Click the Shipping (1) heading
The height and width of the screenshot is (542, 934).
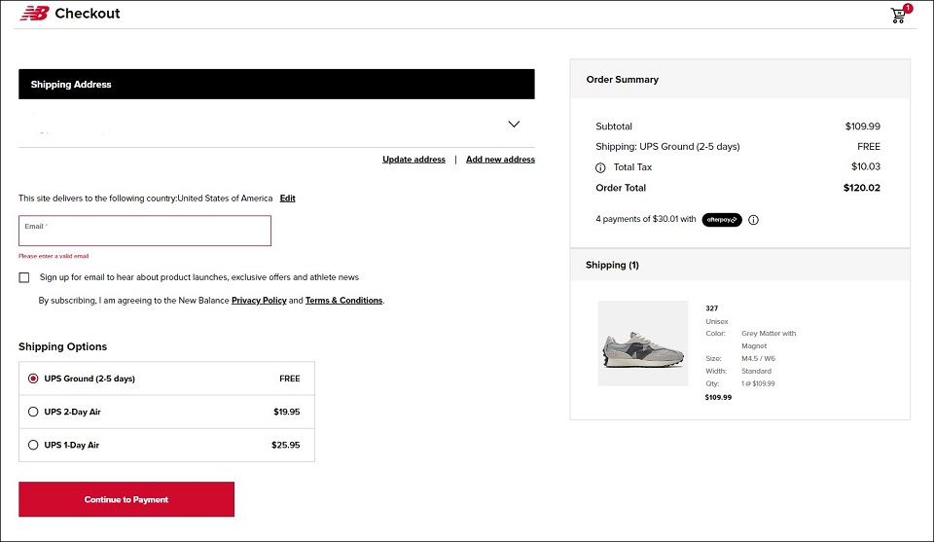612,265
